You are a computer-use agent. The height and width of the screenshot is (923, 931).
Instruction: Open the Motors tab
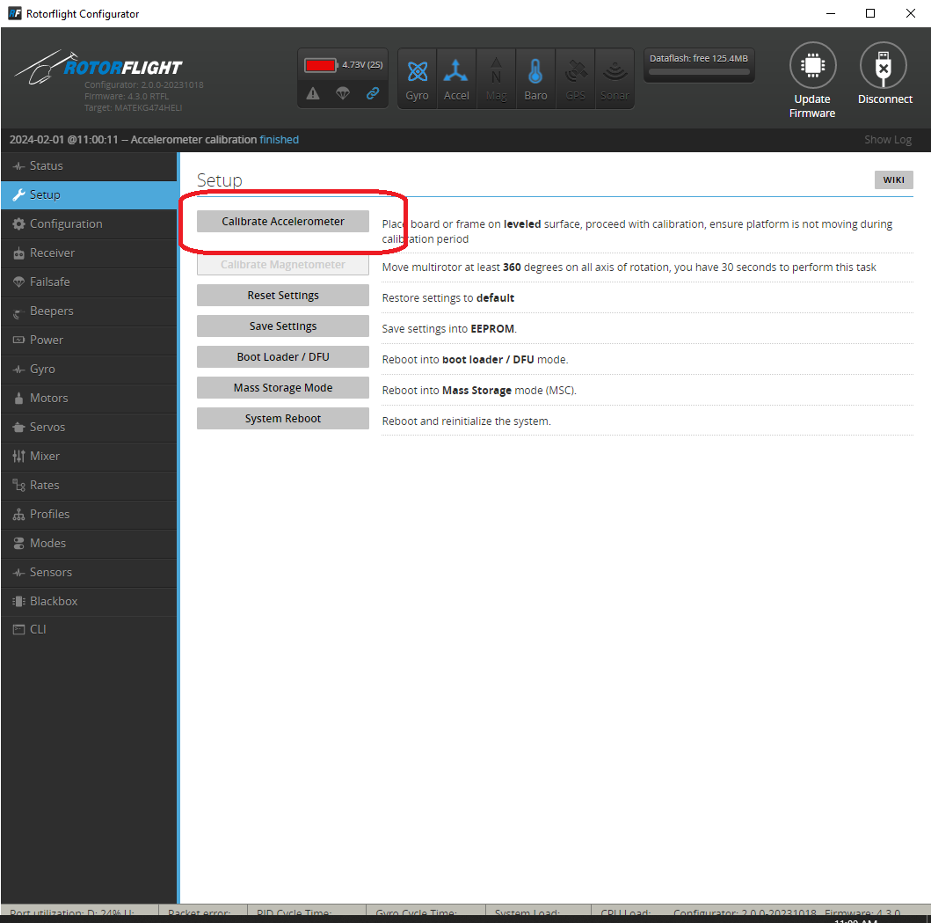click(x=48, y=398)
